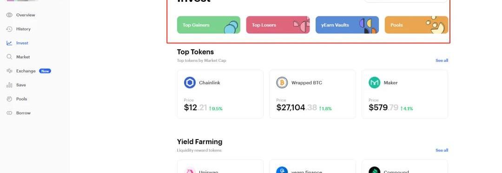Click the Maker token logo

[374, 83]
